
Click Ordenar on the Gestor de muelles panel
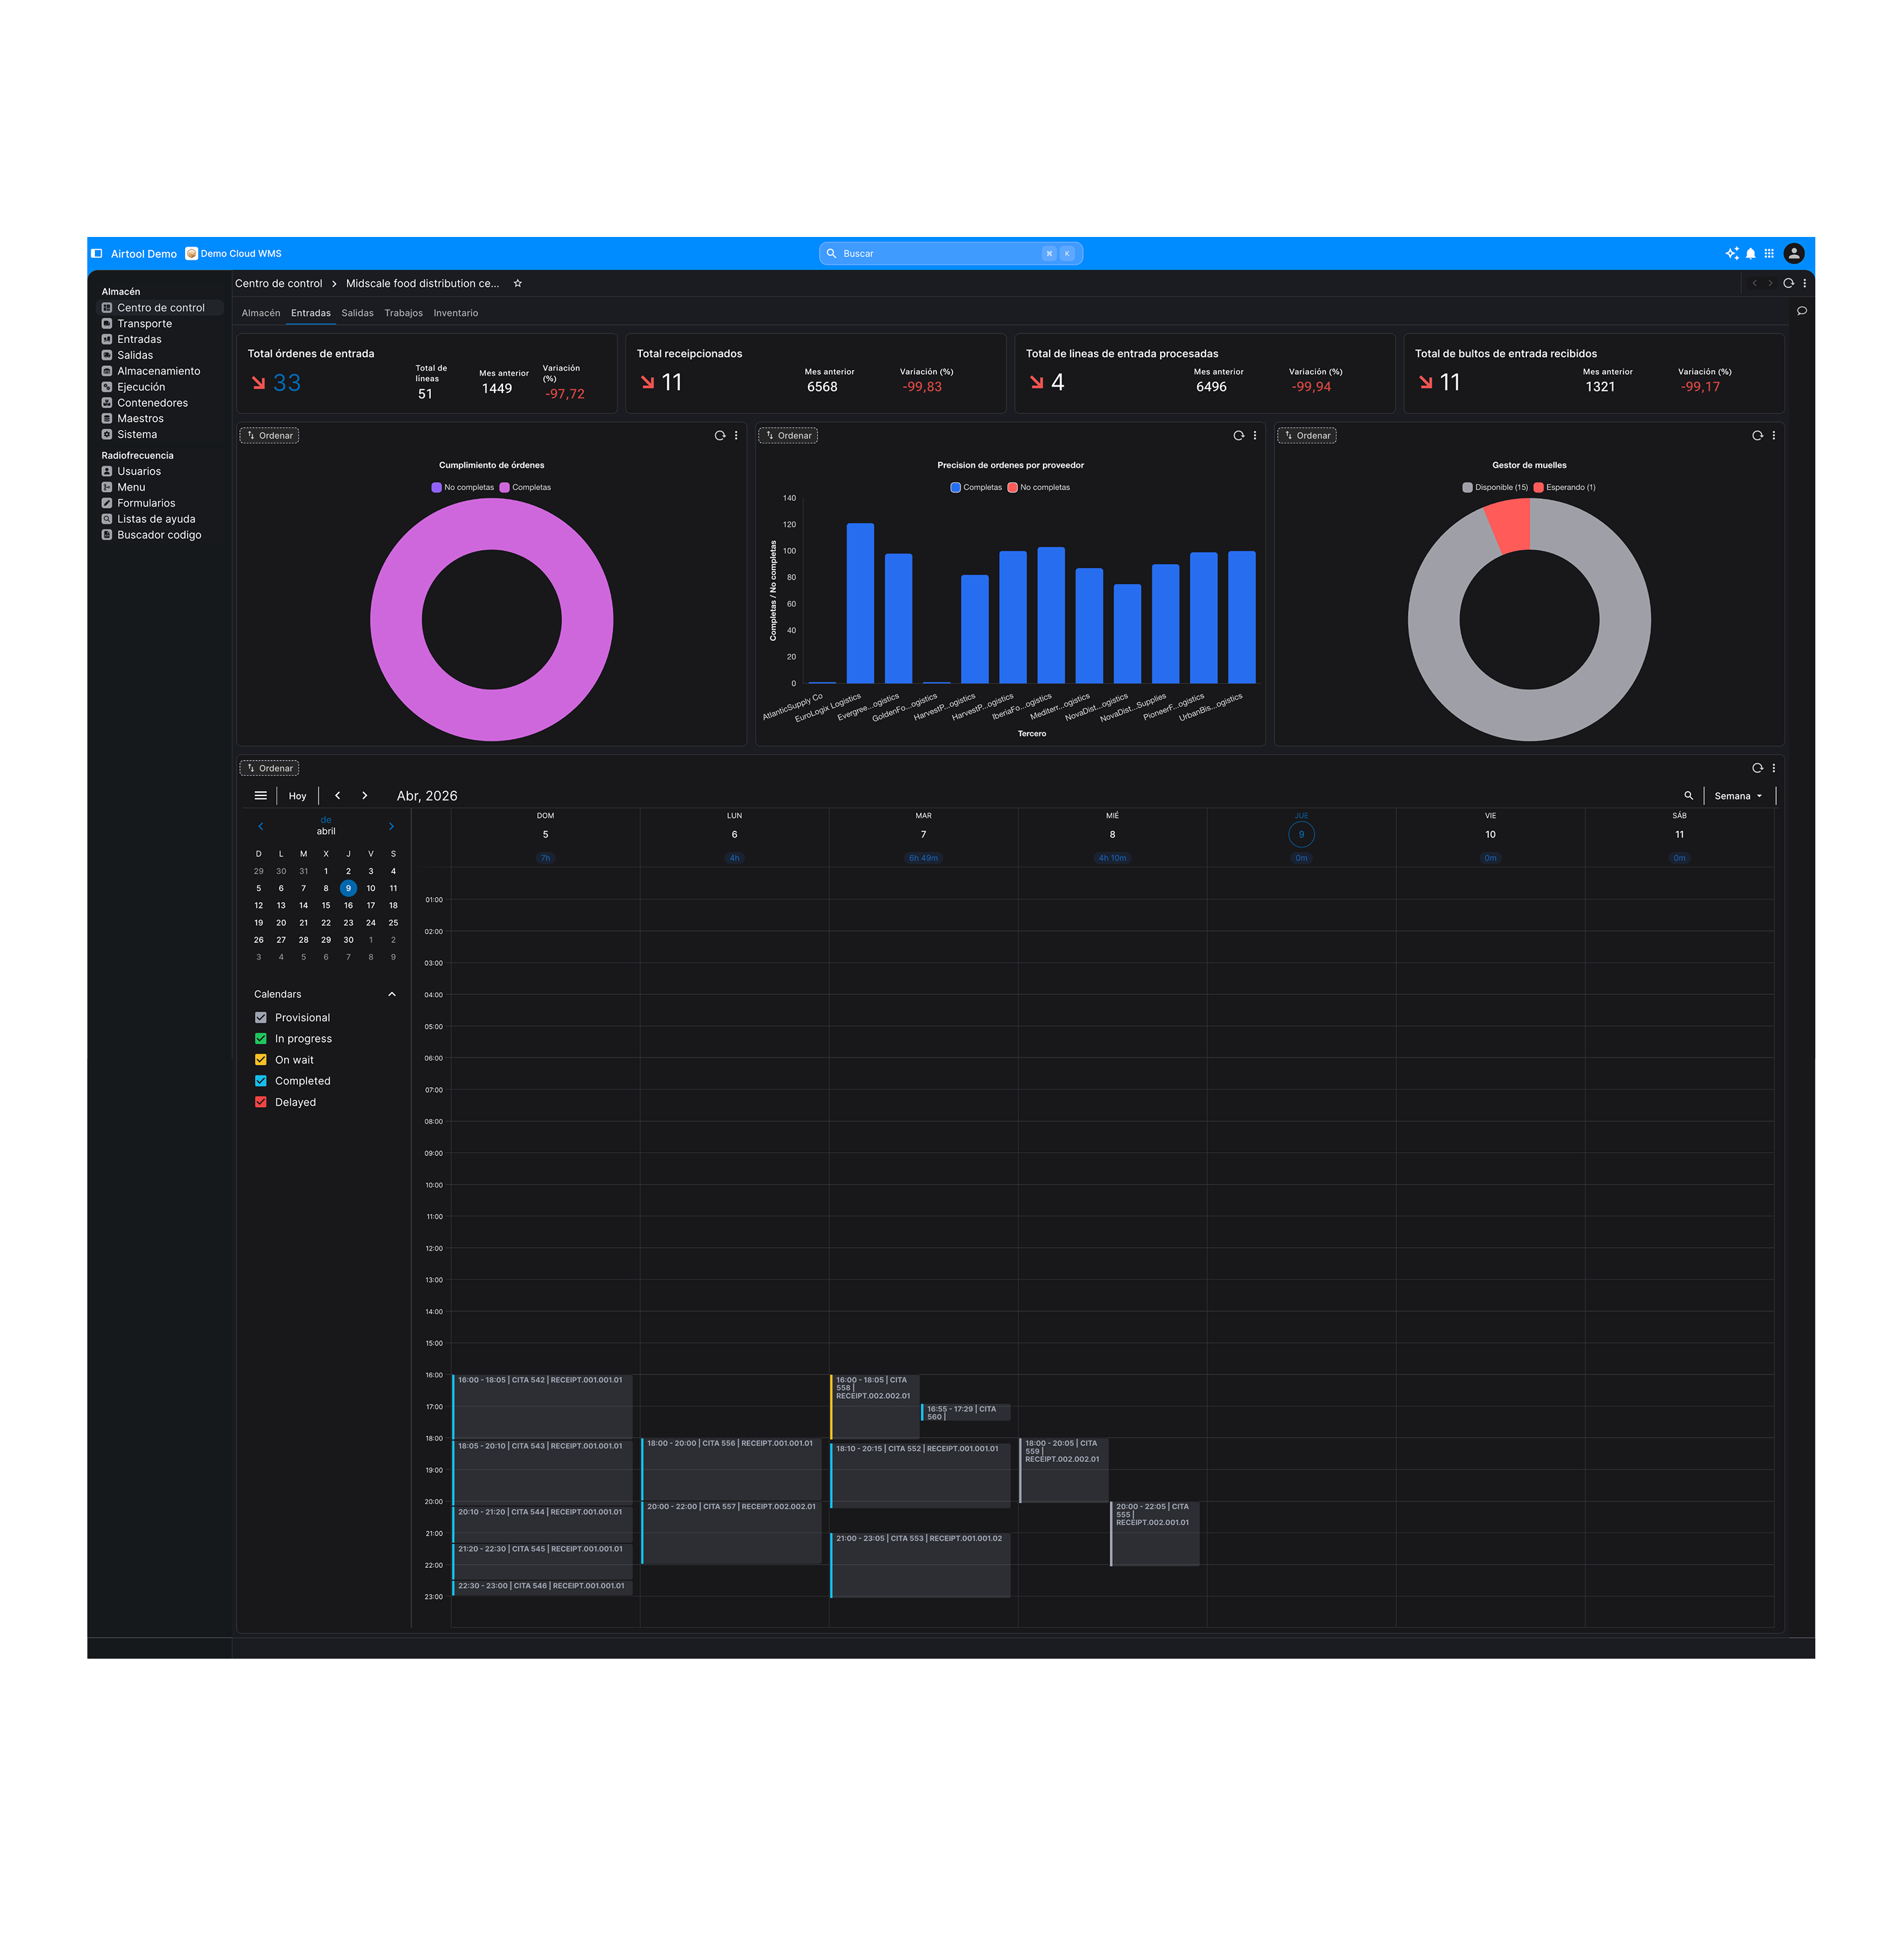click(1307, 436)
